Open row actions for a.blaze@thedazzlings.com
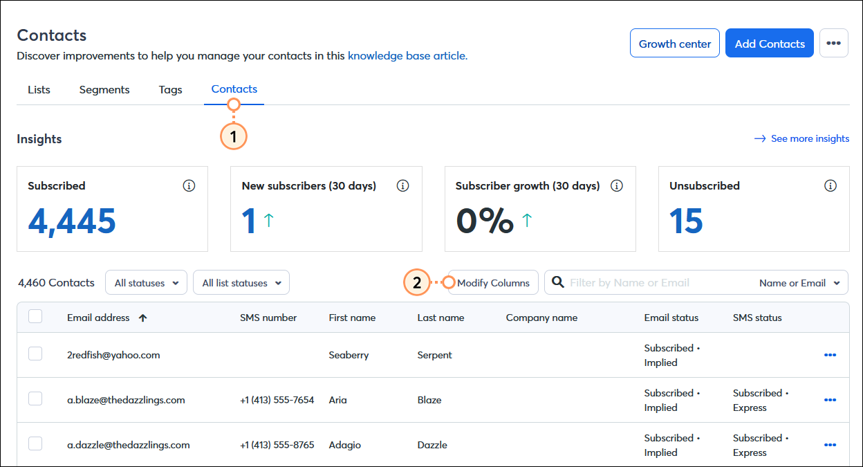The height and width of the screenshot is (467, 863). tap(830, 400)
